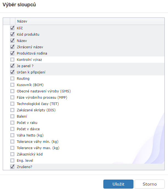Check the Zákaznický kód checkbox
This screenshot has height=190, width=168.
(x=12, y=154)
